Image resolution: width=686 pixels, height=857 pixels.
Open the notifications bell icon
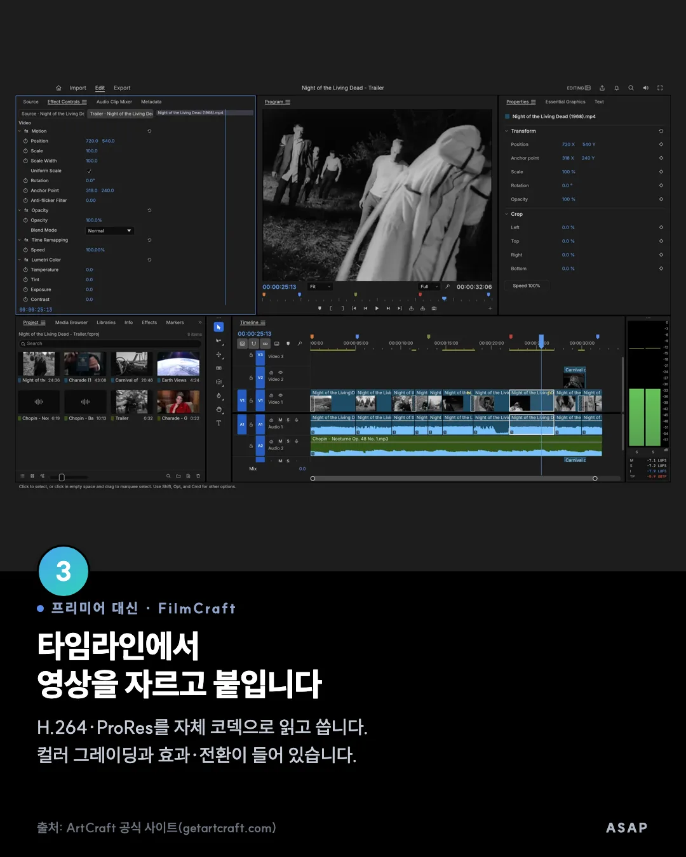[x=616, y=88]
